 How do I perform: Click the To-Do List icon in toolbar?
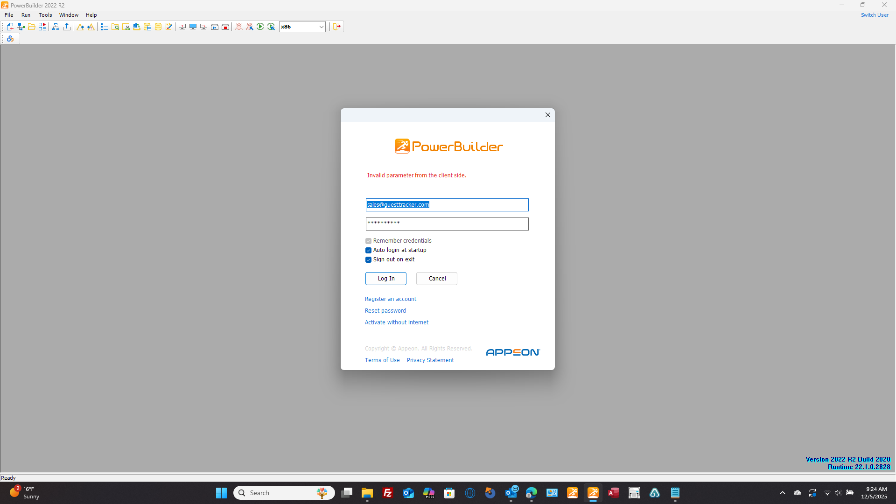tap(104, 27)
